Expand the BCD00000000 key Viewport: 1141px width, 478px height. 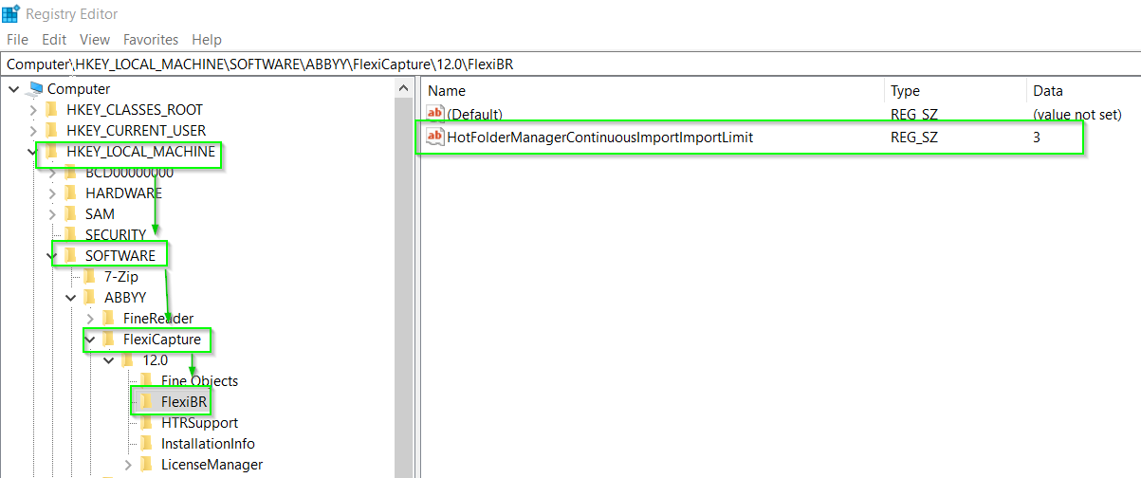coord(52,173)
